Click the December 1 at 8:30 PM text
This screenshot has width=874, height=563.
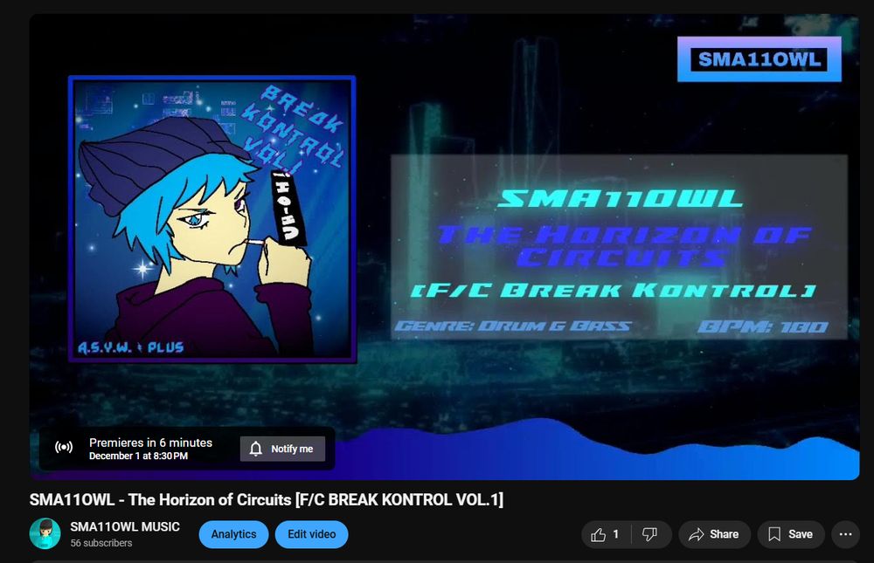tap(138, 457)
